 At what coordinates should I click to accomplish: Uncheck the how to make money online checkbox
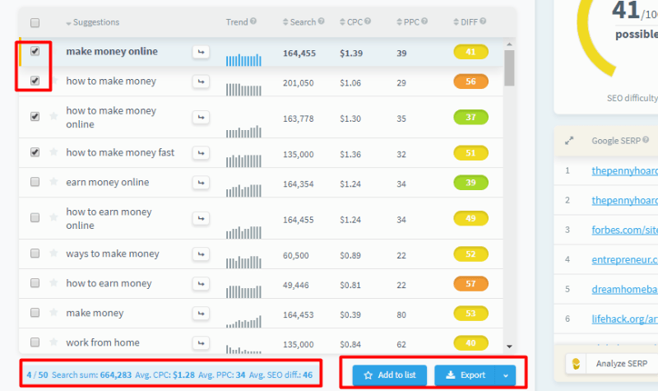[35, 116]
